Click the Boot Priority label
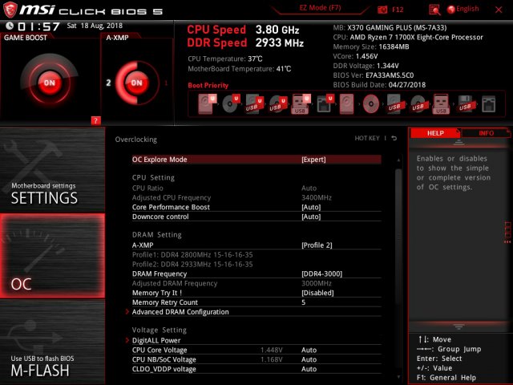 pos(208,86)
